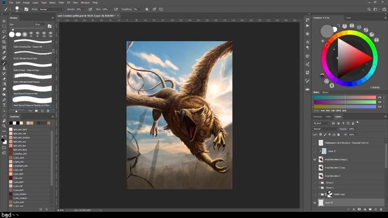Viewport: 388px width, 218px height.
Task: Open the Filter menu
Action: pyautogui.click(x=61, y=2)
